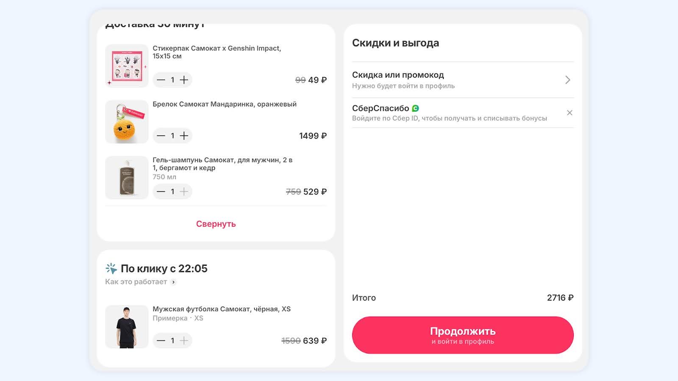
Task: Open orange keychain product image
Action: click(x=127, y=122)
